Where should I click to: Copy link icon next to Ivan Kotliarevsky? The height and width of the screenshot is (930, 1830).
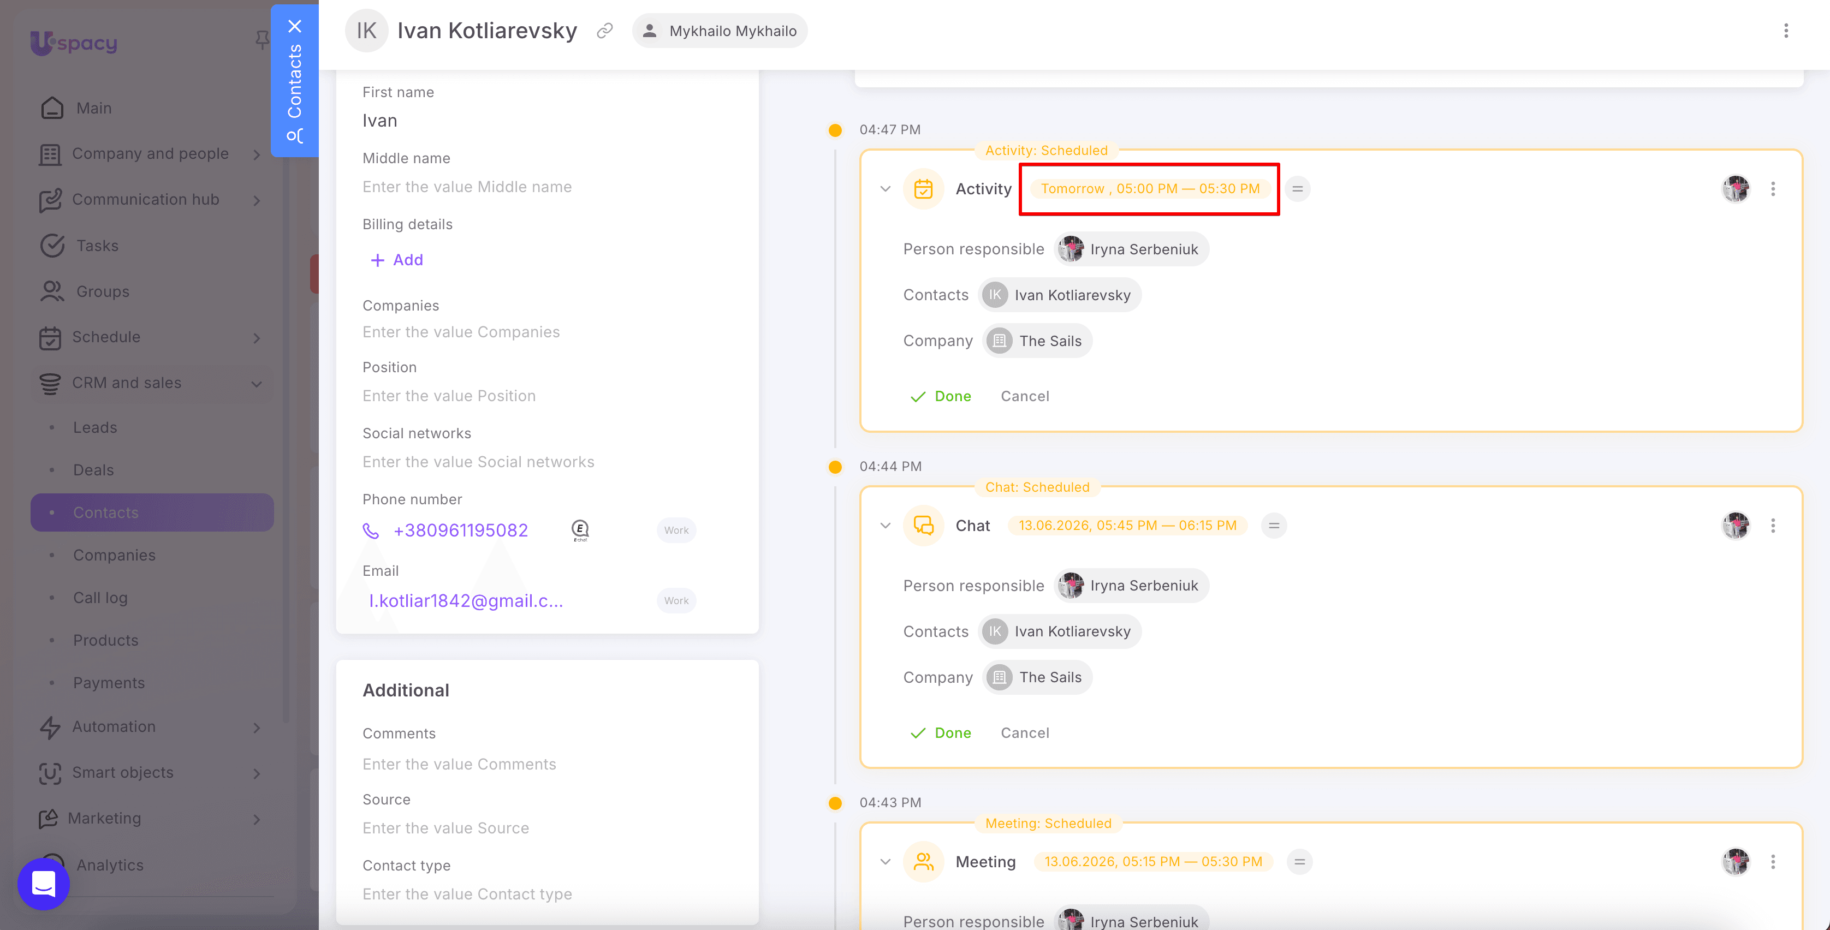(x=604, y=31)
